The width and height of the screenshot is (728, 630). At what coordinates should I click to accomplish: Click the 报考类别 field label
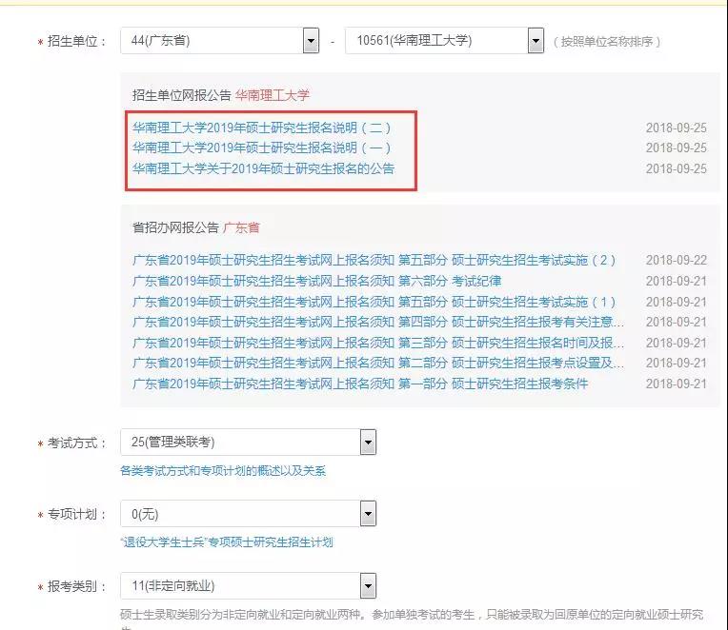(76, 587)
